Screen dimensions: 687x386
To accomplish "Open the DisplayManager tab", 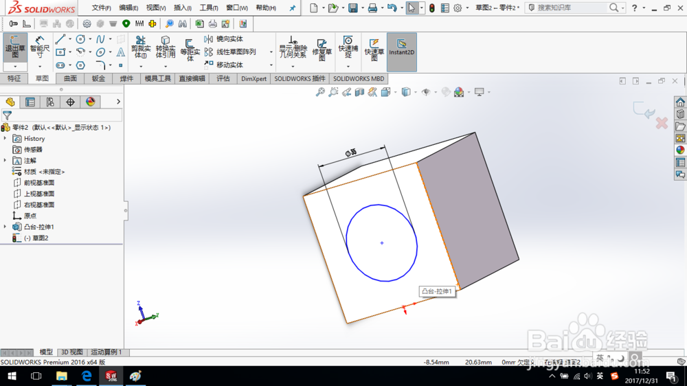I will pos(90,102).
